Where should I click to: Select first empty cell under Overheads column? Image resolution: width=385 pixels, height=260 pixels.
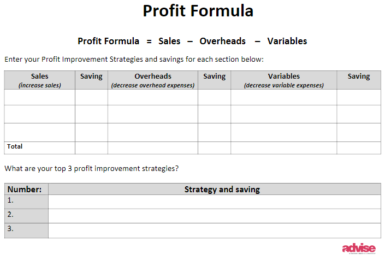coord(153,97)
